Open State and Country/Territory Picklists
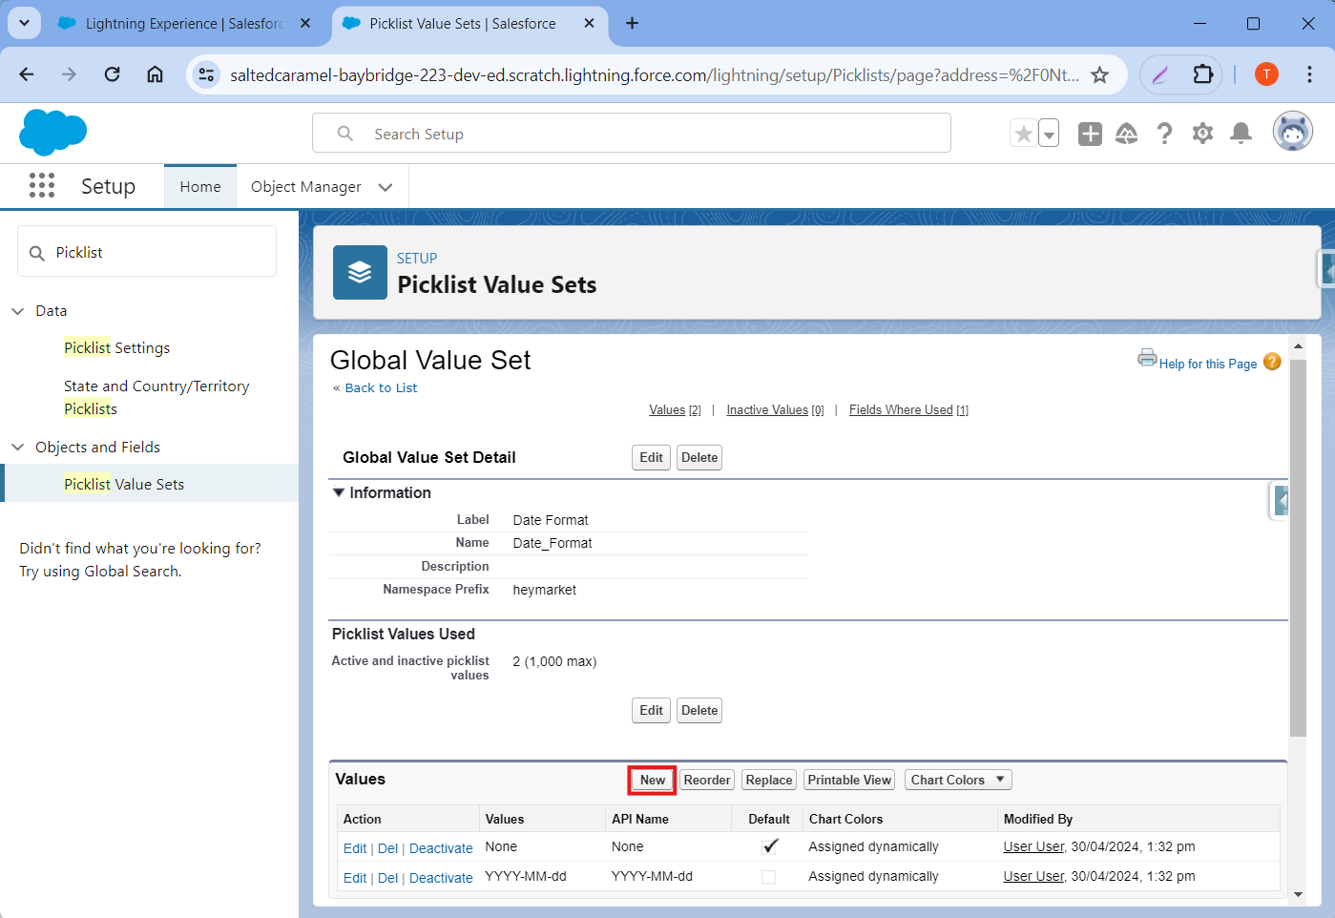The image size is (1335, 918). [x=156, y=398]
